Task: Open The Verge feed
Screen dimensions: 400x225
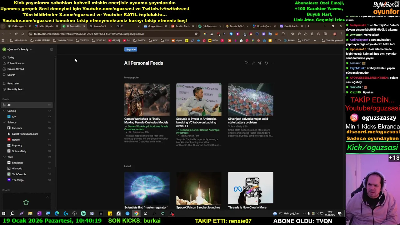Action: 17,180
